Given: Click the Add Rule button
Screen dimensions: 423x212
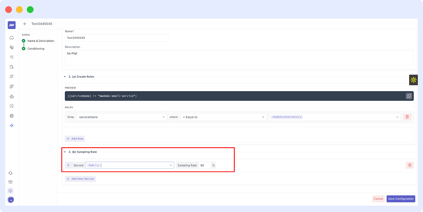Looking at the screenshot, I should (x=75, y=139).
